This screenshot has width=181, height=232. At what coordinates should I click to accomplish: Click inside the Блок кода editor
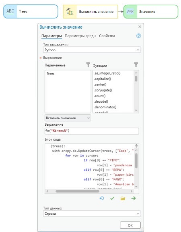(89, 166)
